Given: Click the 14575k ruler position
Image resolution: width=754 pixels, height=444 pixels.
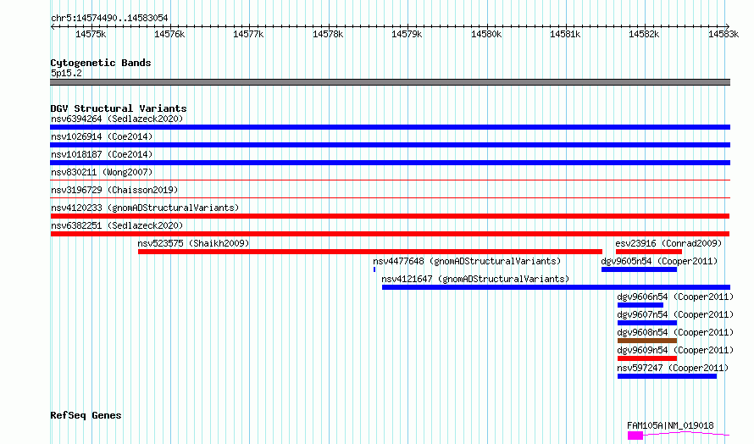Looking at the screenshot, I should 91,34.
